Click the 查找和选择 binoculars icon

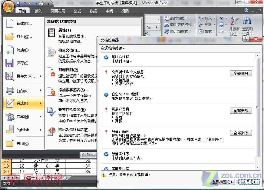pos(247,21)
